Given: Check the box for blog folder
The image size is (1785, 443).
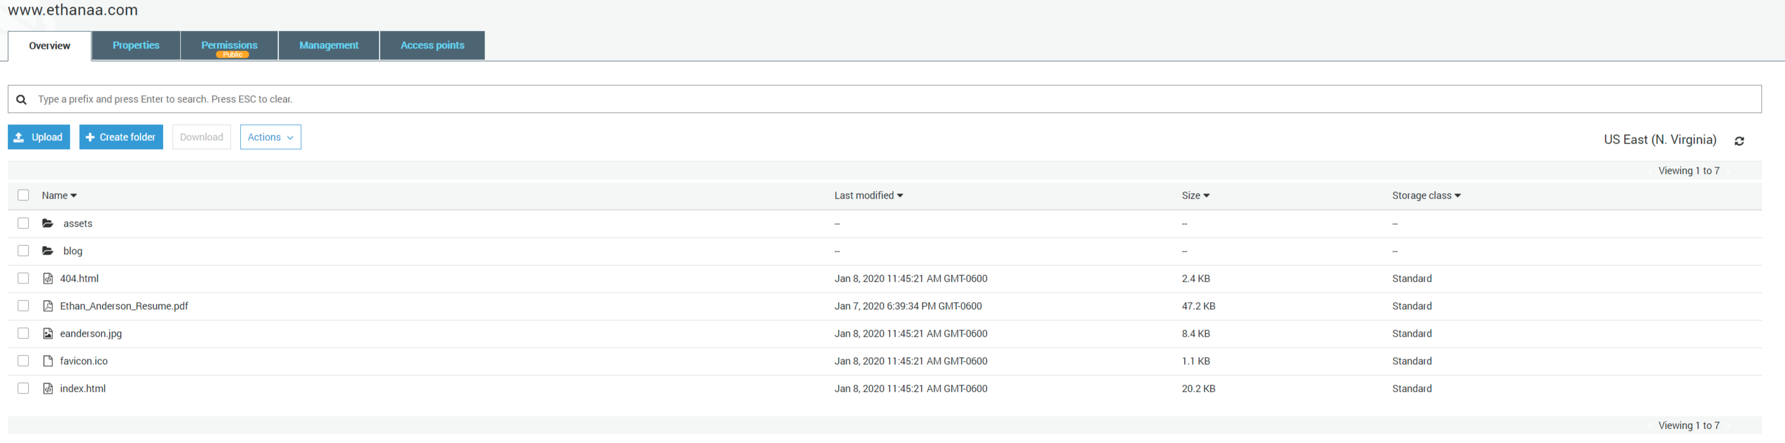Looking at the screenshot, I should point(24,251).
